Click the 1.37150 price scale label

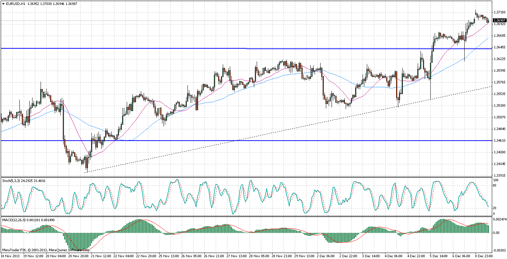pos(499,12)
